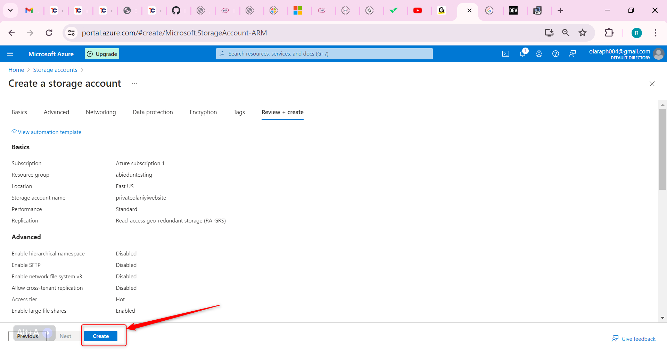Bookmark this page with the star icon
667x354 pixels.
[582, 33]
